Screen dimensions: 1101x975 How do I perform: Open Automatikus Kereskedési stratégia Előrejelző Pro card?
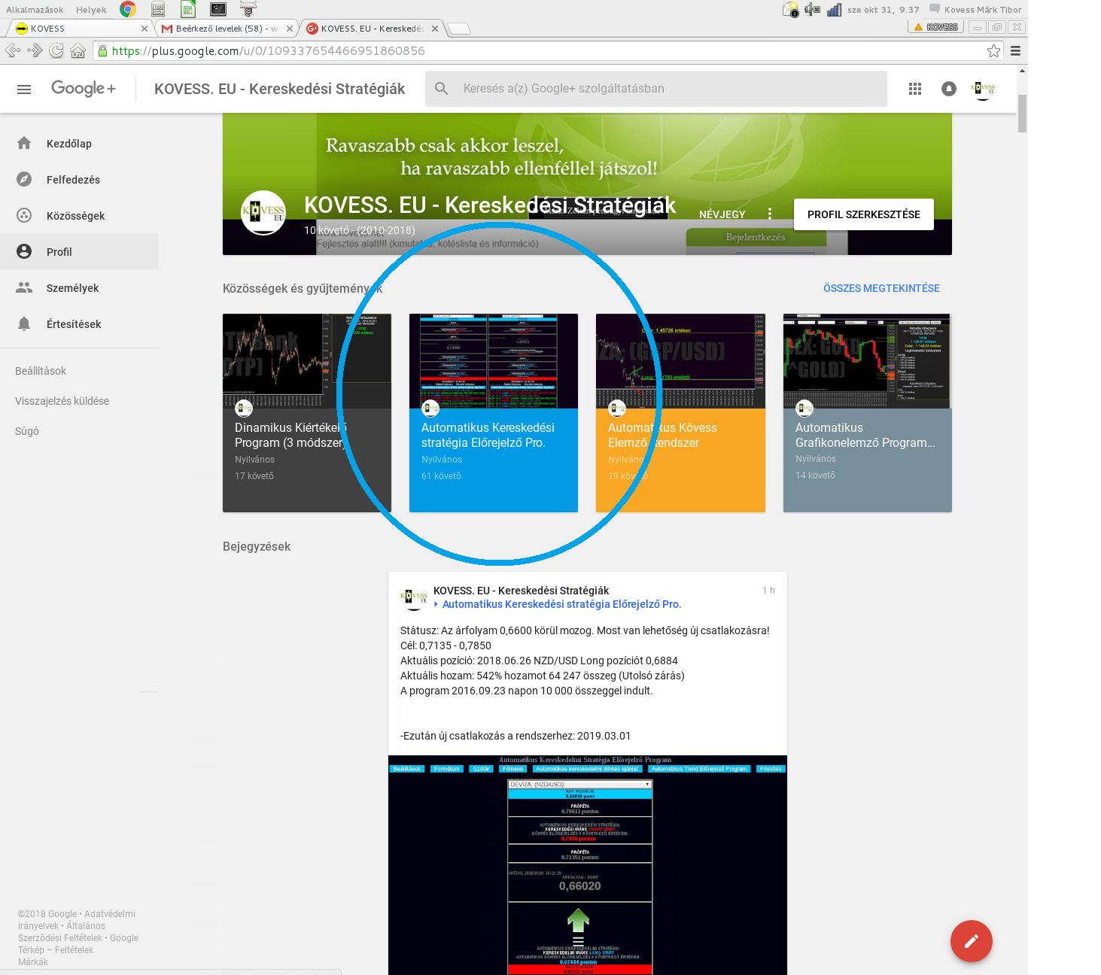[x=494, y=413]
